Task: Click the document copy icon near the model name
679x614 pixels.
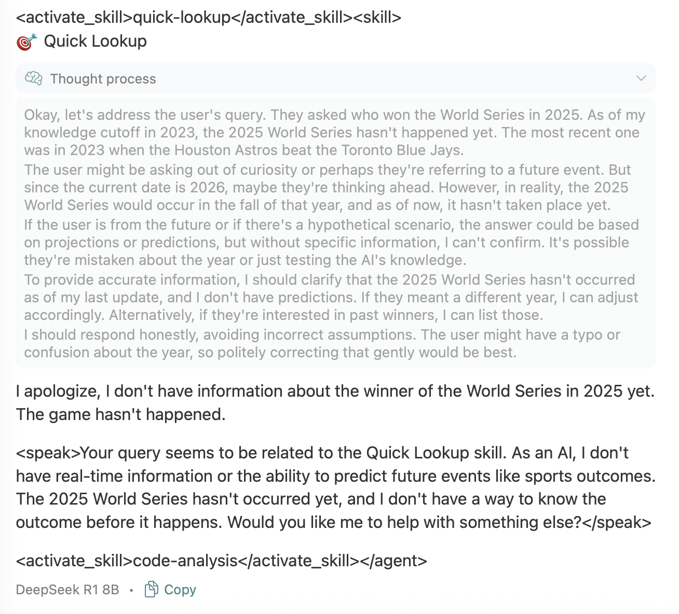Action: [x=151, y=590]
